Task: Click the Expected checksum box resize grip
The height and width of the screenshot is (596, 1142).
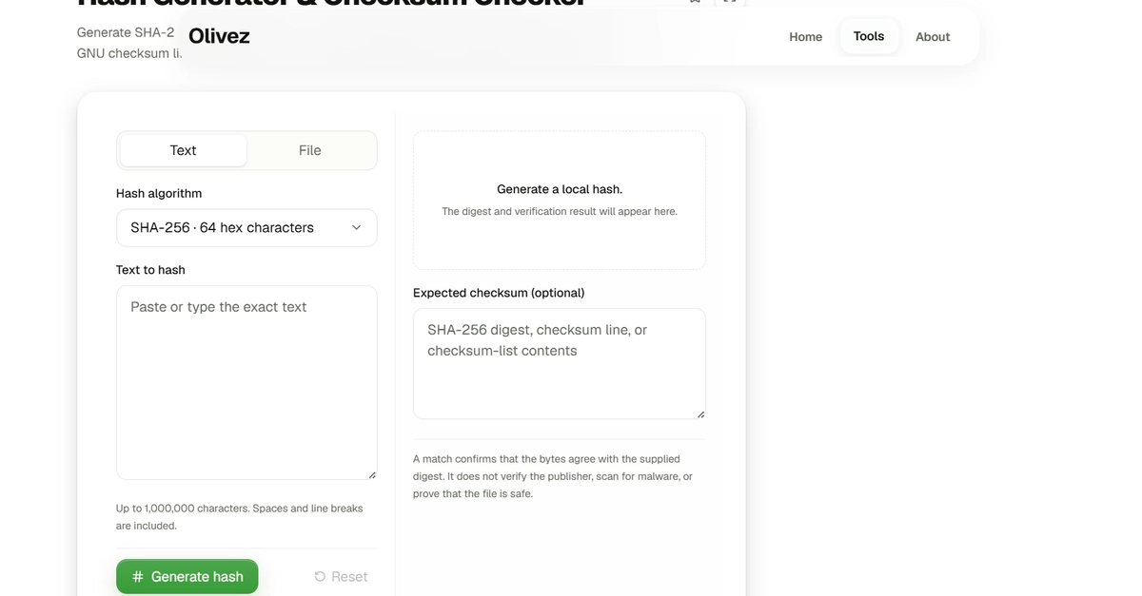Action: (700, 413)
